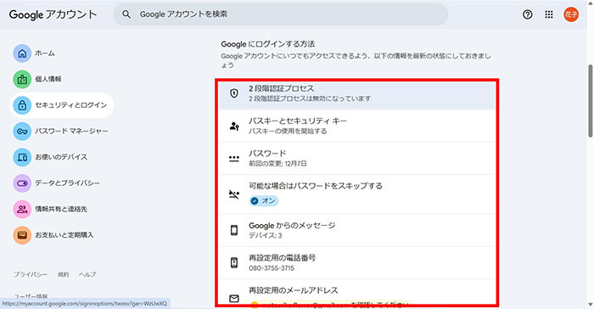Click the 080-3755-3715 phone number text

click(x=272, y=268)
